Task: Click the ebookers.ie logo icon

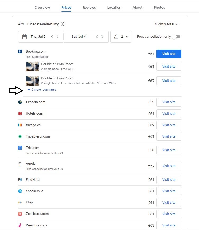Action: 20,191
